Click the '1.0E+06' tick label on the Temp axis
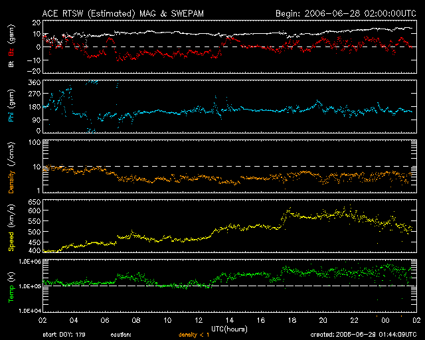Image resolution: width=425 pixels, height=340 pixels. [30, 262]
